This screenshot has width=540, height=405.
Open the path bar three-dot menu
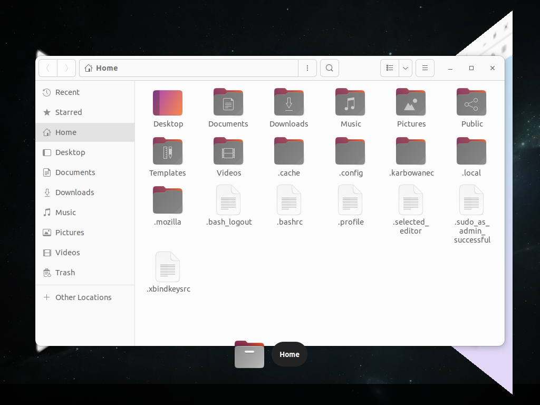pyautogui.click(x=307, y=68)
